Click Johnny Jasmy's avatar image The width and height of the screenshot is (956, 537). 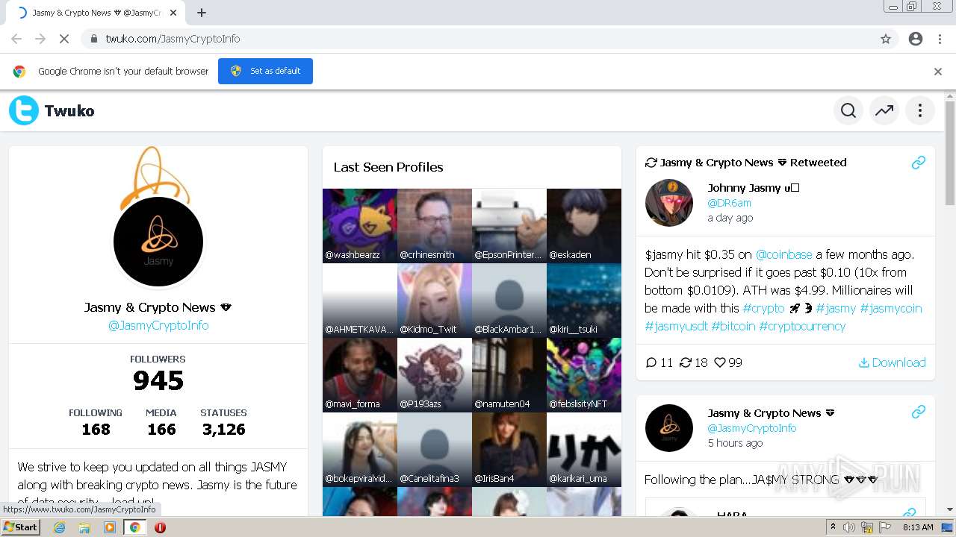[669, 203]
